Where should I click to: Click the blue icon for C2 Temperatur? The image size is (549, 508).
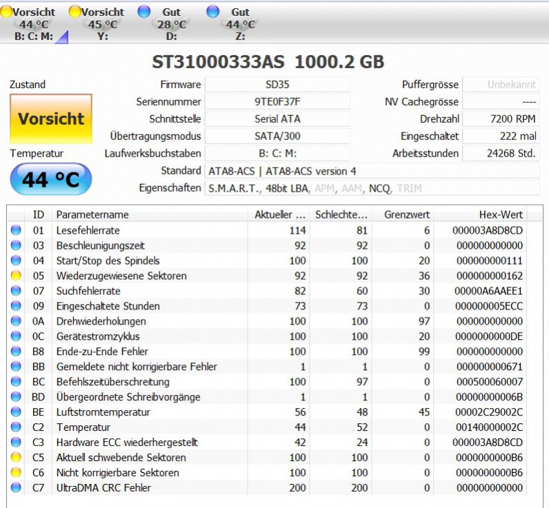[x=16, y=427]
